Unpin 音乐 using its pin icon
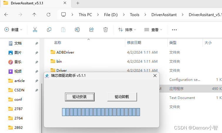This screenshot has width=222, height=133. coord(36,62)
